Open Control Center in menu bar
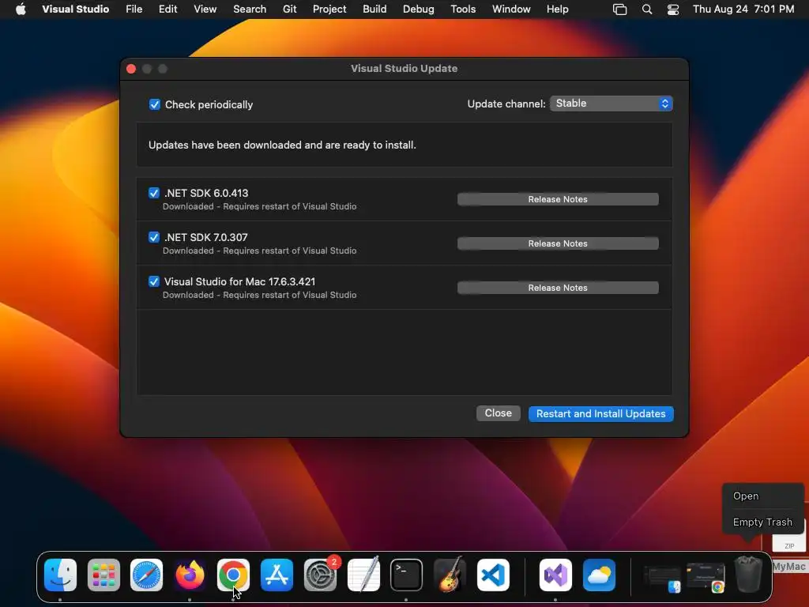 [x=673, y=9]
